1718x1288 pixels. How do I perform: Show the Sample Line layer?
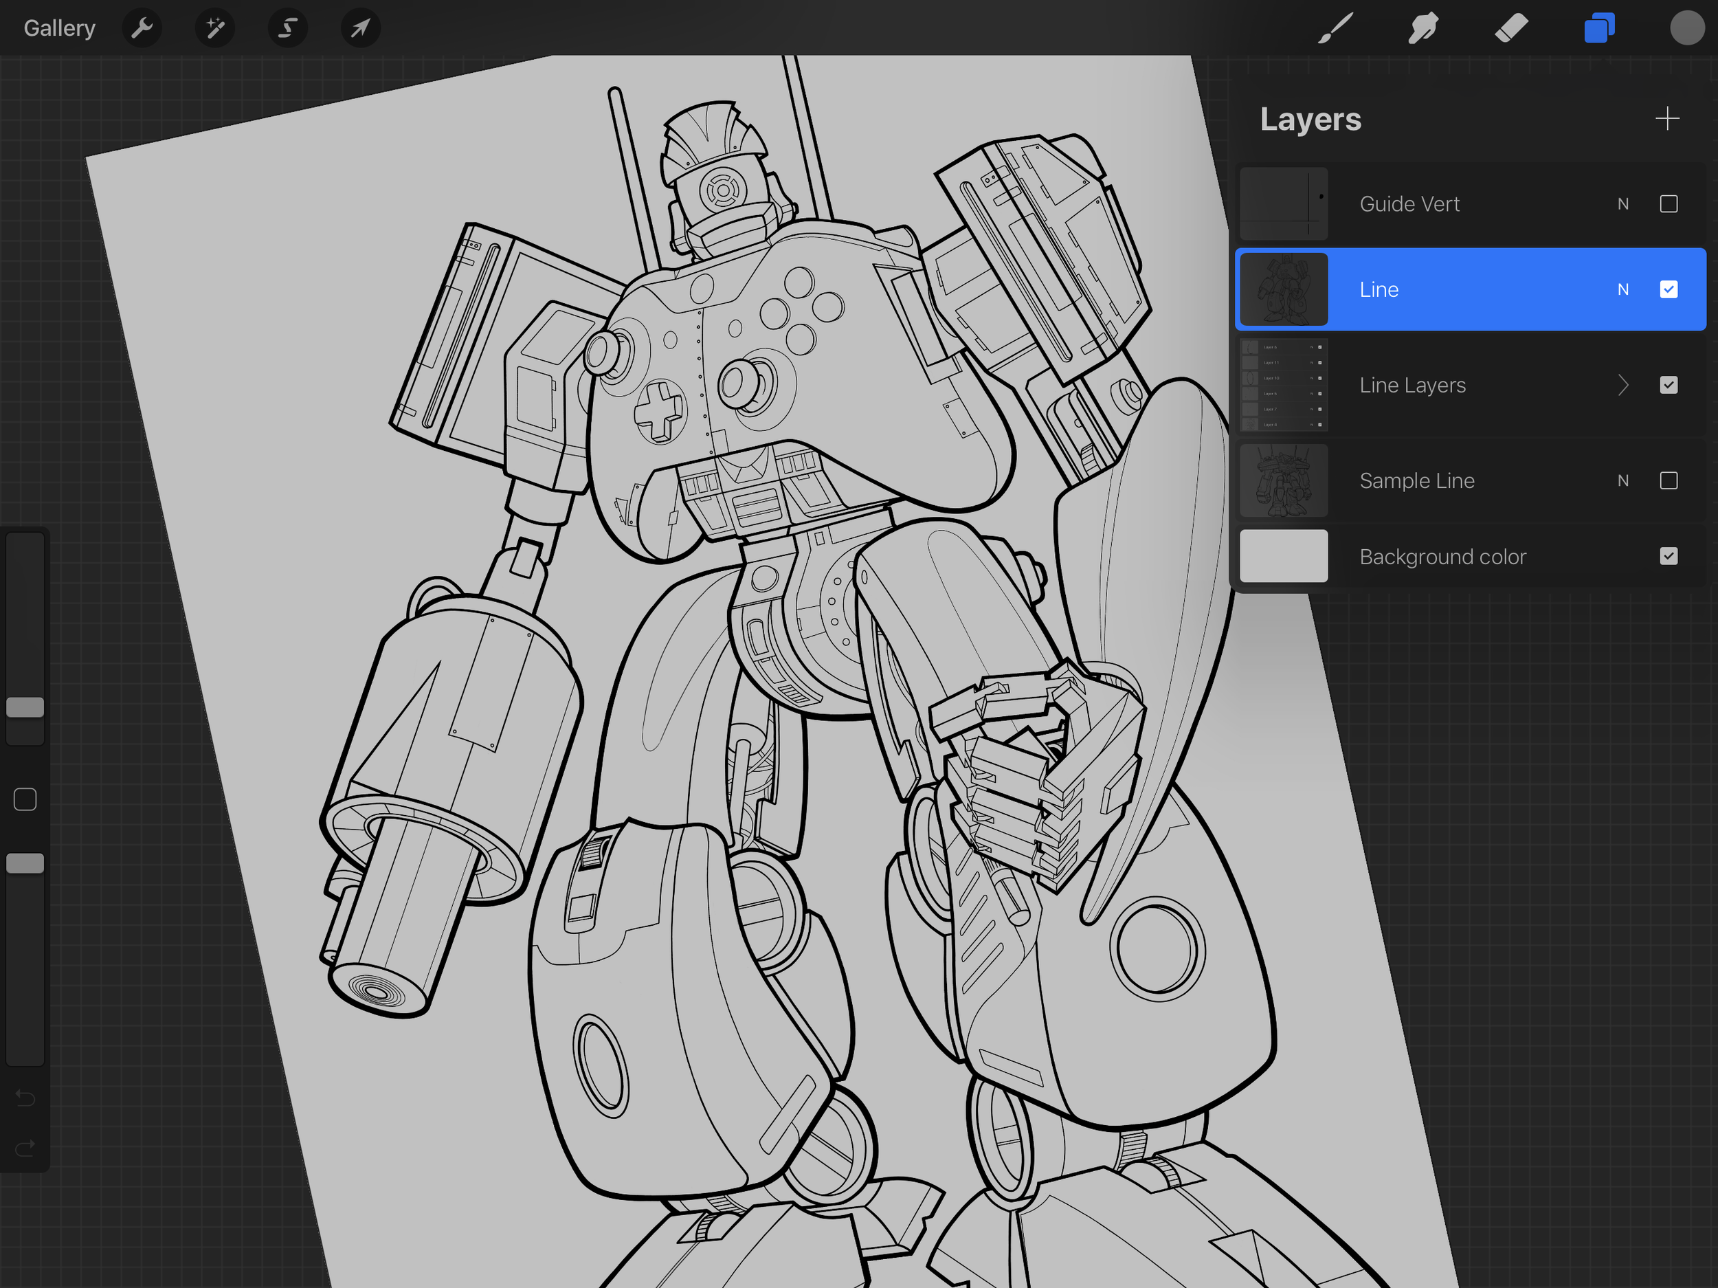click(1669, 481)
